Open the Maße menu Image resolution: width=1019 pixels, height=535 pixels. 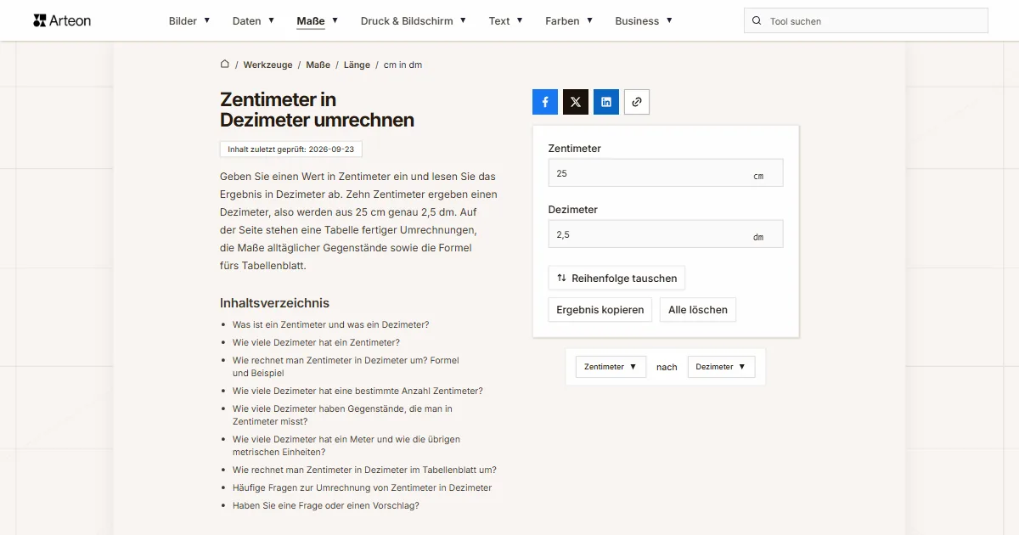point(318,21)
